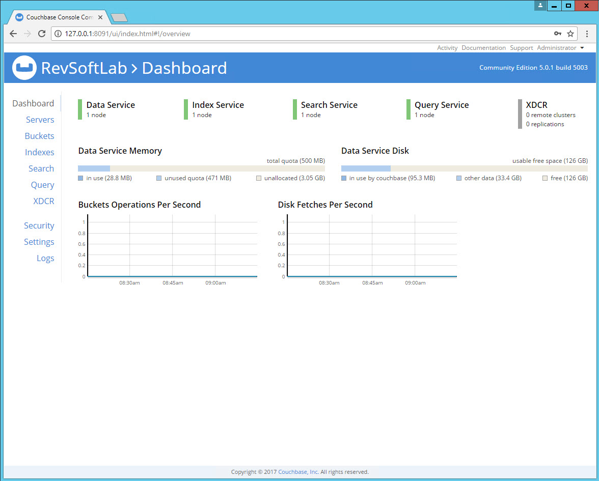Click the Couchbase logo in the header
The height and width of the screenshot is (481, 599).
(24, 68)
